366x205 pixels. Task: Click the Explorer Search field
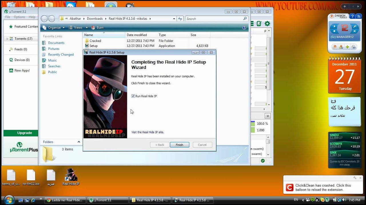[x=216, y=19]
